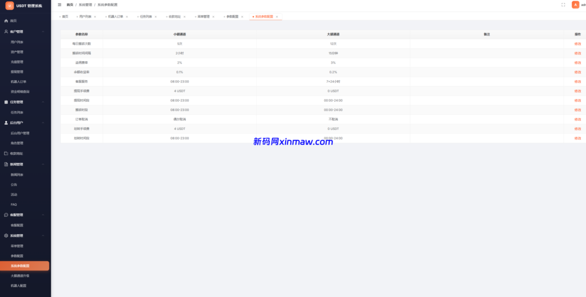
Task: Collapse the 客户管理 sidebar group
Action: pyautogui.click(x=43, y=31)
